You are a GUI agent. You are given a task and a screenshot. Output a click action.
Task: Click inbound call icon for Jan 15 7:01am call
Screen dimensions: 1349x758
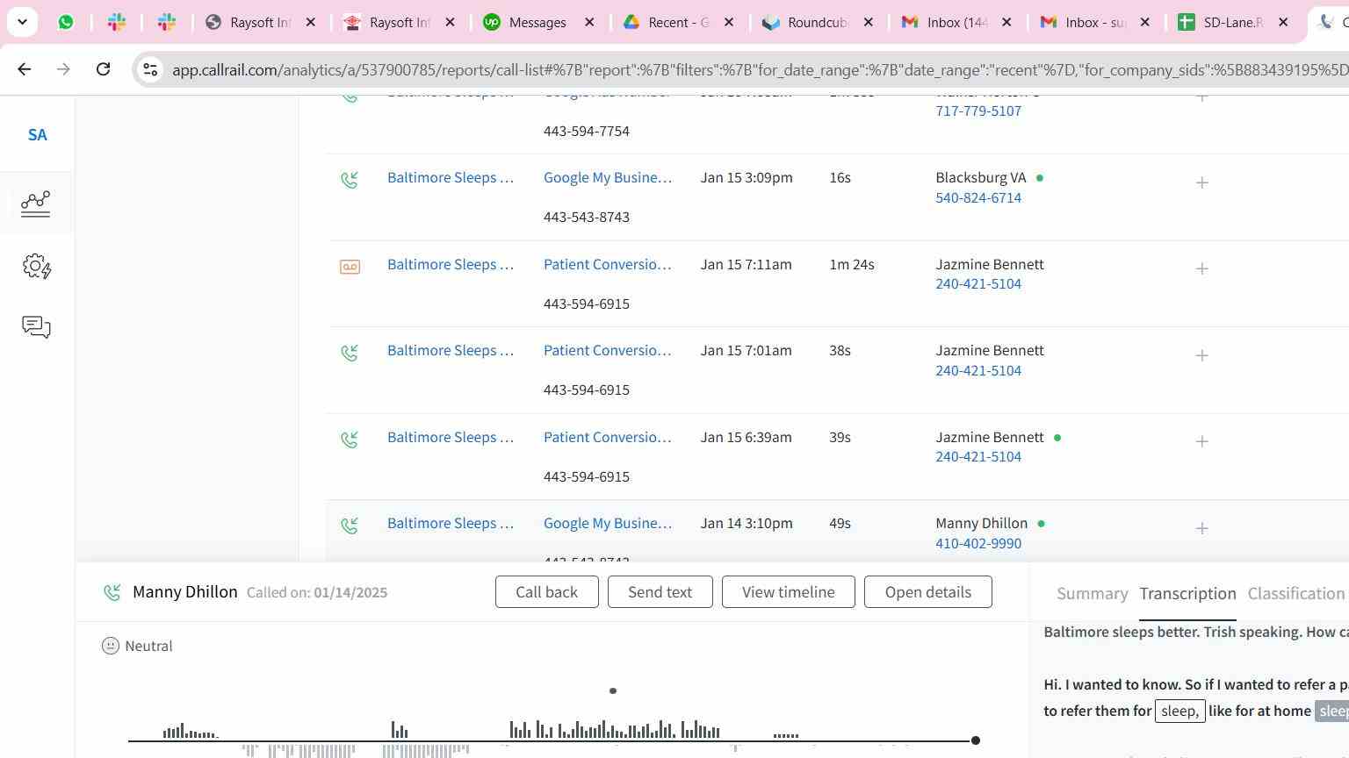click(350, 353)
